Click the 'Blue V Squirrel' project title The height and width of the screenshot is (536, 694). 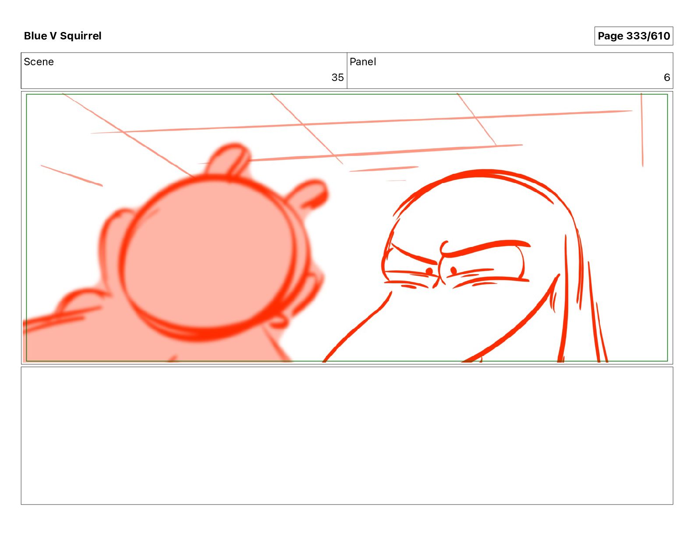[x=63, y=36]
